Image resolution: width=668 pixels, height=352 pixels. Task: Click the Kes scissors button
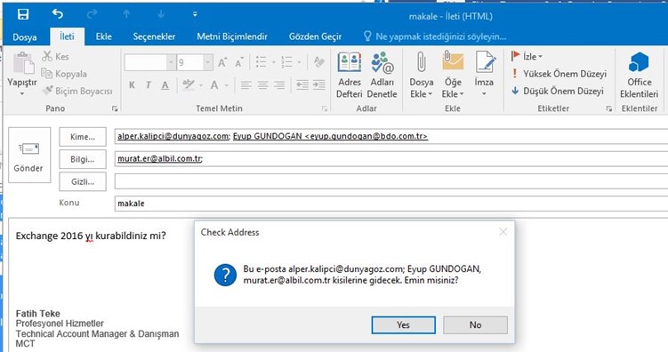[x=55, y=56]
